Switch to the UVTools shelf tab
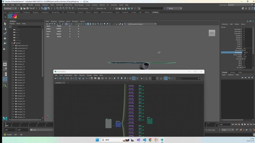This screenshot has height=143, width=255. click(155, 12)
